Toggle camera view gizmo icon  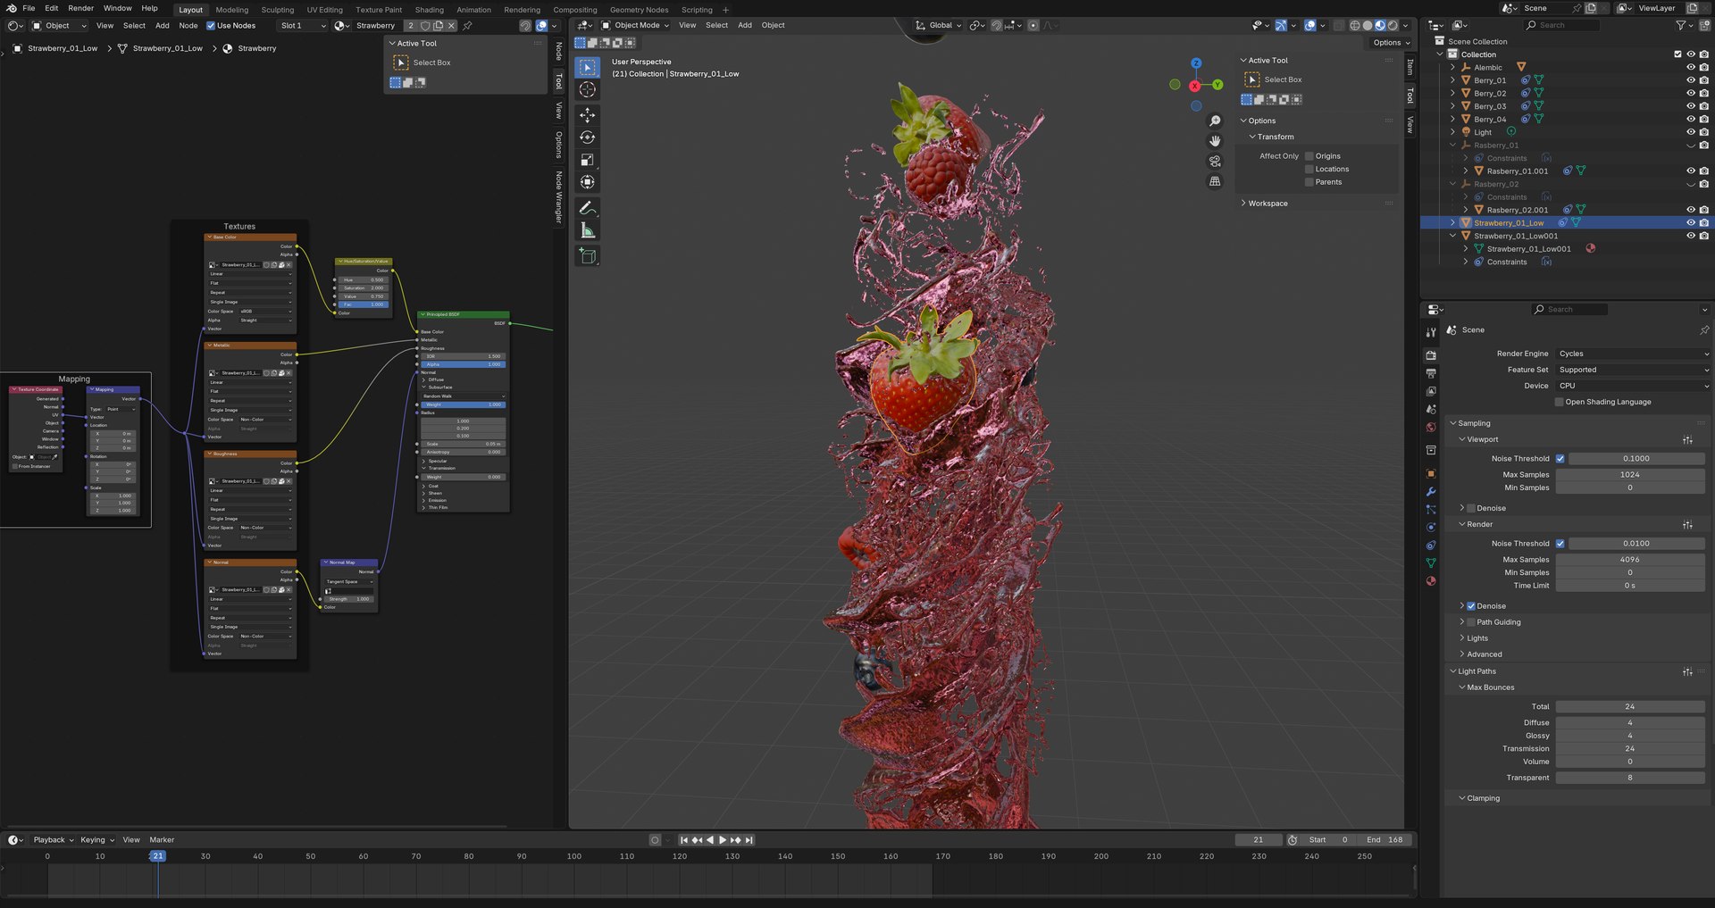(x=1215, y=162)
